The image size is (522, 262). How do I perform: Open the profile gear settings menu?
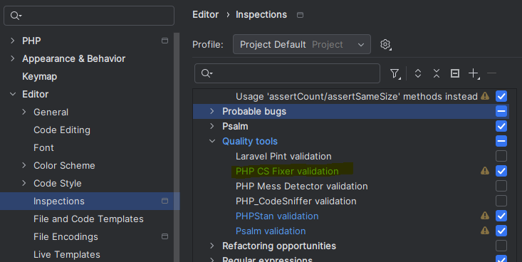tap(385, 44)
